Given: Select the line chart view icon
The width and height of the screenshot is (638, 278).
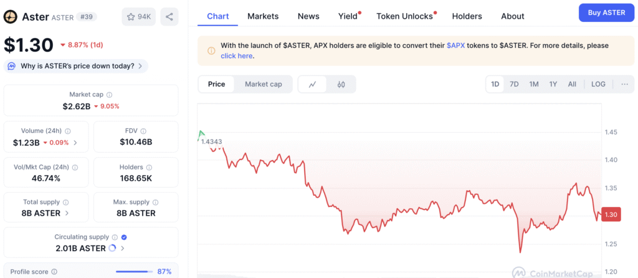Looking at the screenshot, I should point(312,84).
